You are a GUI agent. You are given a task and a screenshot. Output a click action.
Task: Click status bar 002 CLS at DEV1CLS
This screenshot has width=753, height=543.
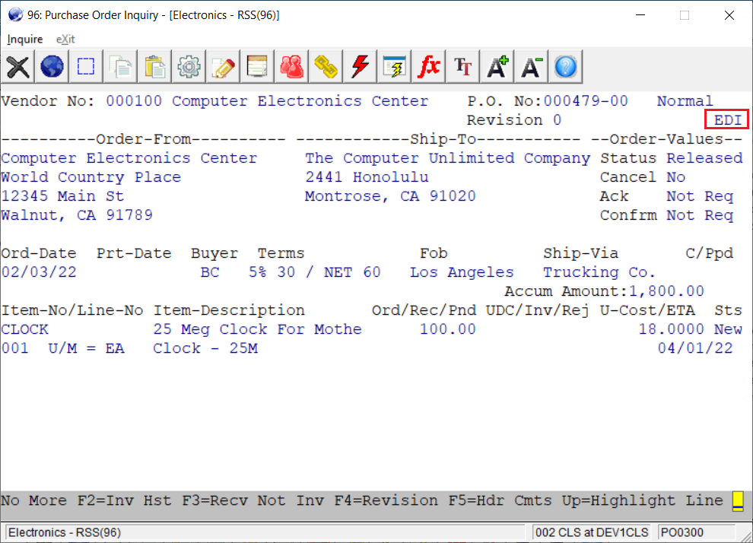pyautogui.click(x=592, y=532)
